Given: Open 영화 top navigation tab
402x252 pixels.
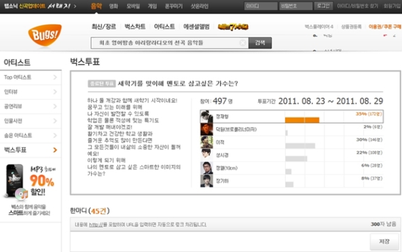Looking at the screenshot, I should click(x=113, y=6).
